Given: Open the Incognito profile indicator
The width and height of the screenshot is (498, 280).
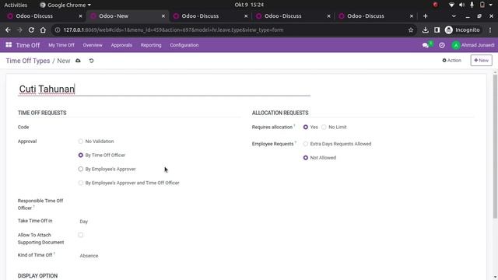Looking at the screenshot, I should pos(462,30).
